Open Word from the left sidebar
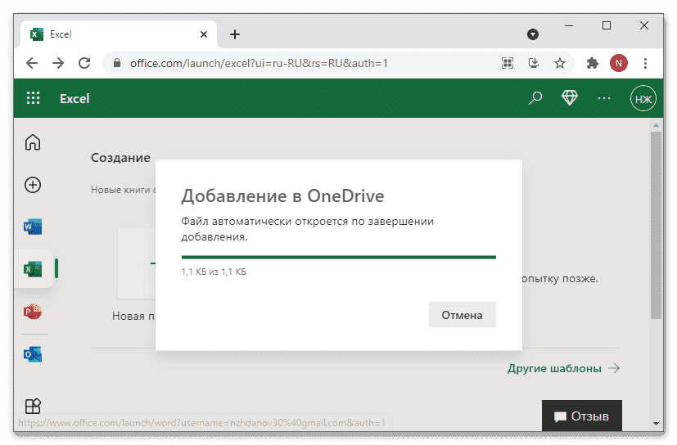This screenshot has width=677, height=445. coord(33,227)
